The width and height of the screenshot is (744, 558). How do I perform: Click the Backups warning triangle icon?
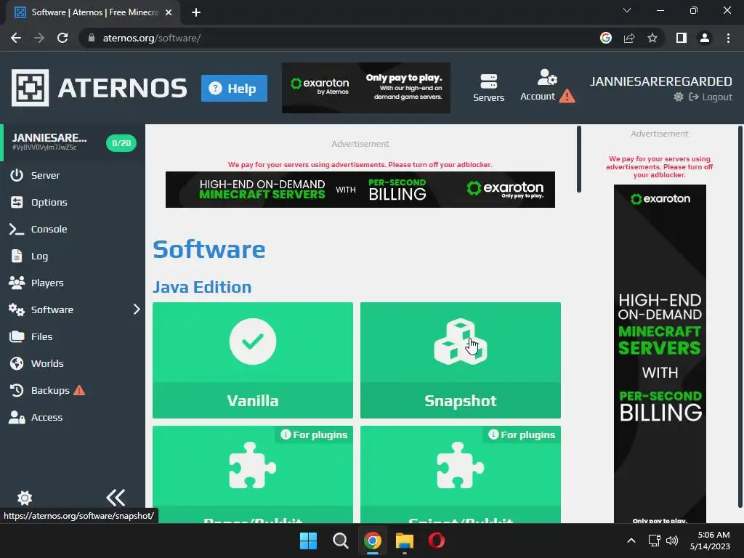click(79, 390)
